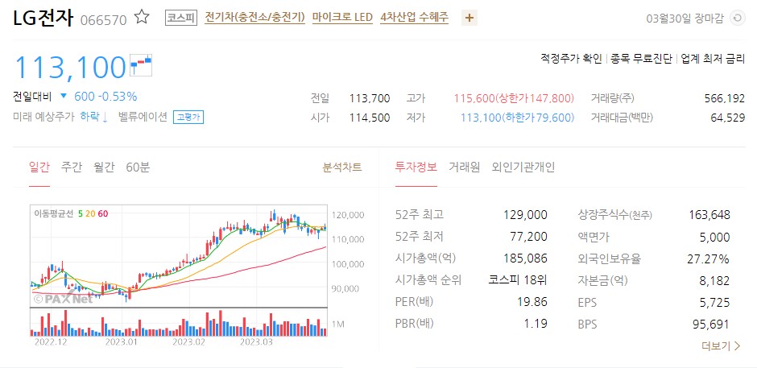Click the EPS value 5,725
The width and height of the screenshot is (757, 368).
[x=716, y=304]
